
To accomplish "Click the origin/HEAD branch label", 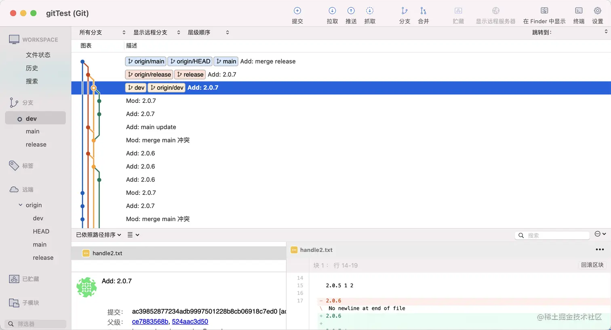I will point(190,61).
